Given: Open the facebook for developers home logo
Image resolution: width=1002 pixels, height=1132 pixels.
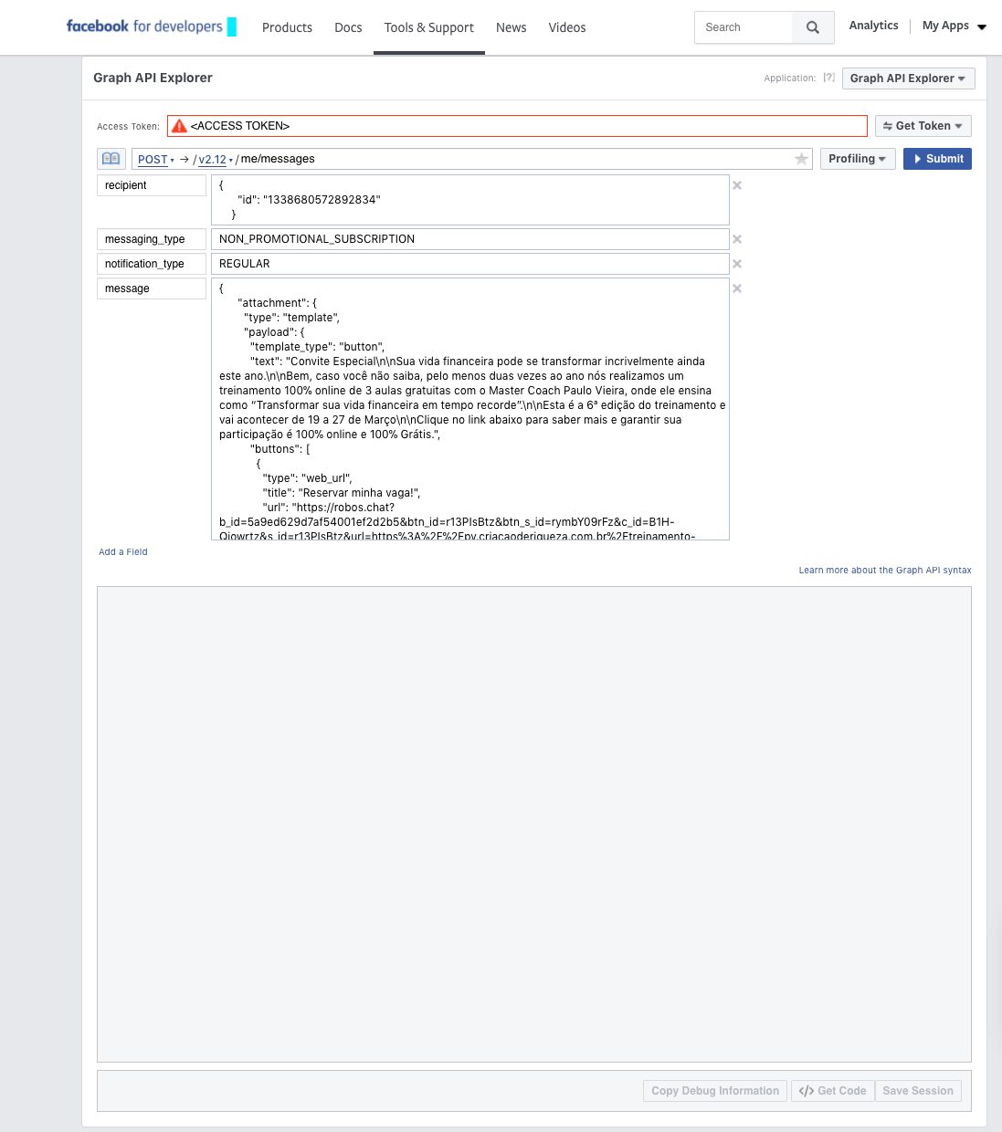Looking at the screenshot, I should tap(151, 26).
